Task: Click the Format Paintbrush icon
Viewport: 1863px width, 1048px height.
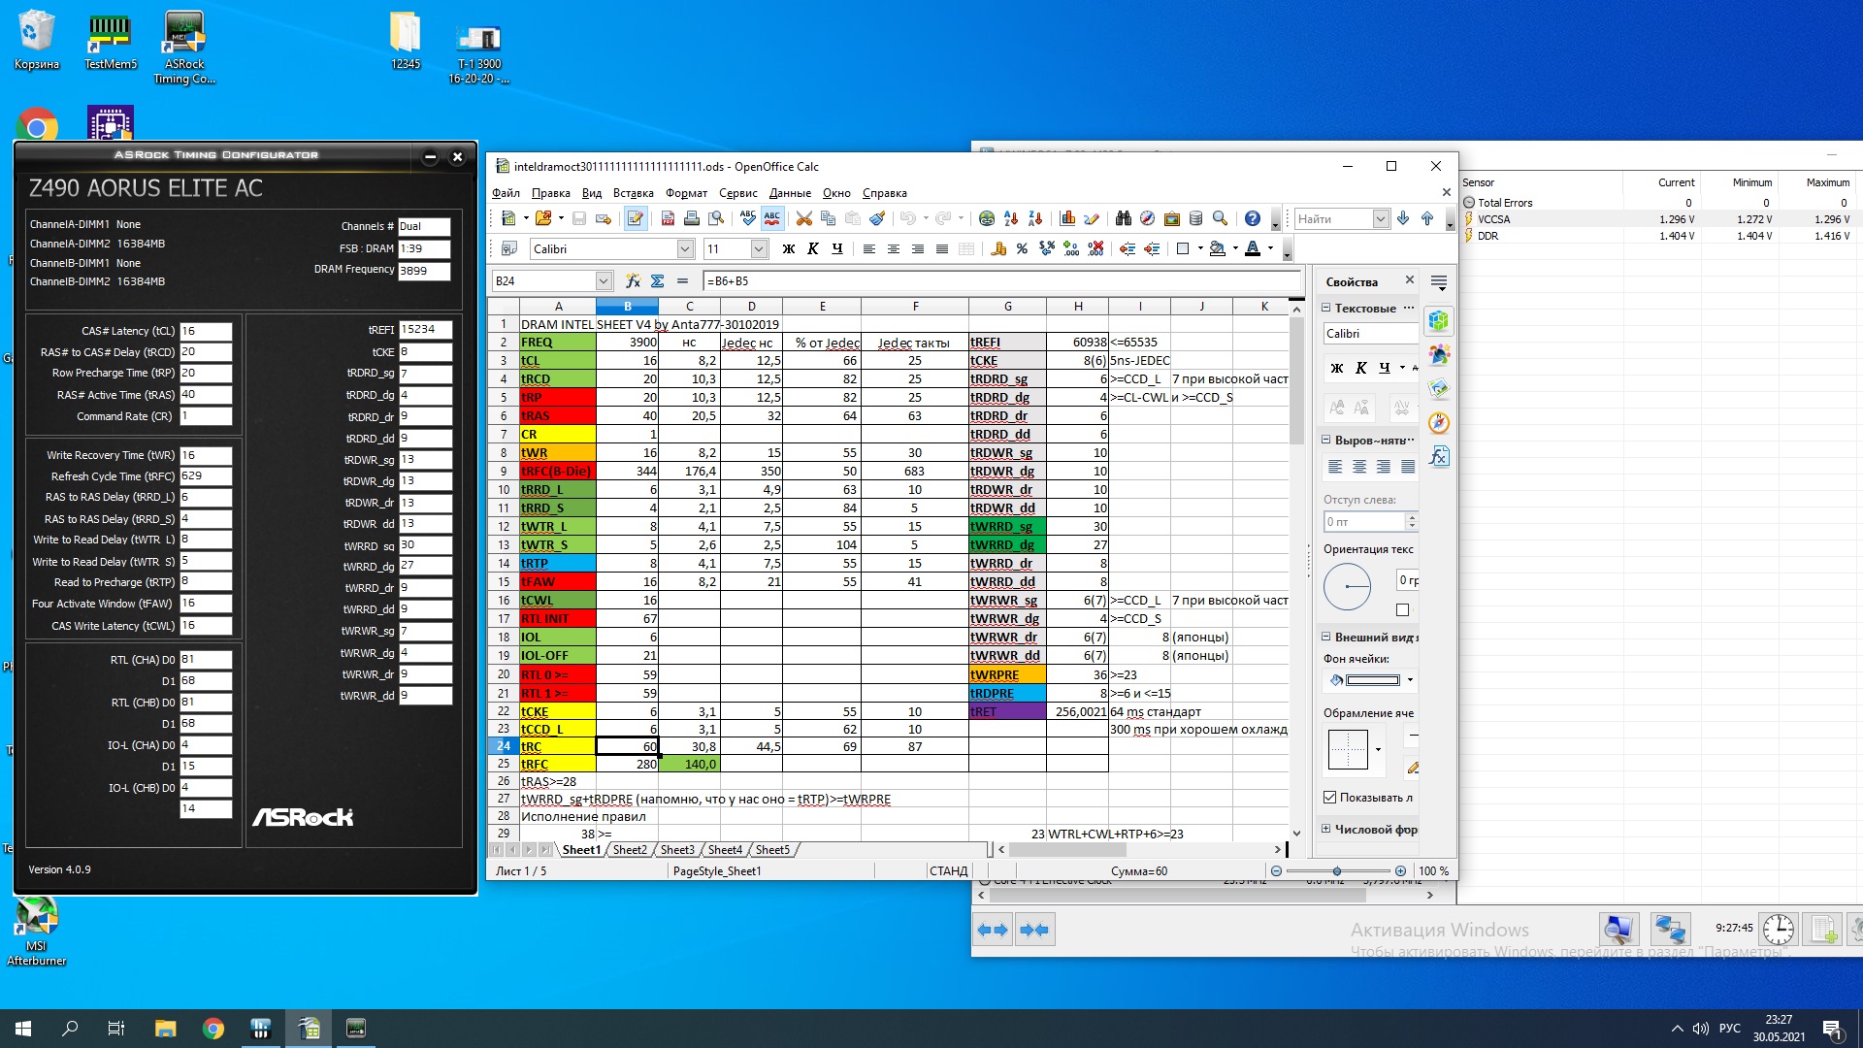Action: [877, 219]
